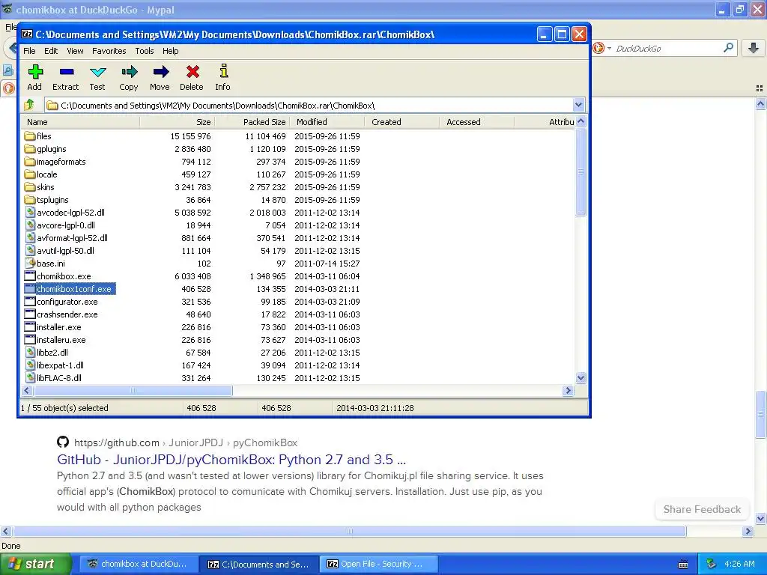
Task: Open the Favorites menu
Action: coord(109,51)
